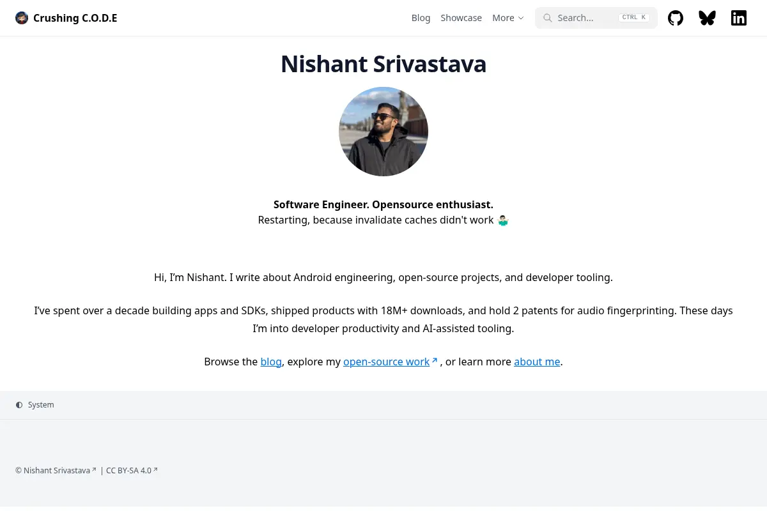The width and height of the screenshot is (767, 511).
Task: Open the Bluesky butterfly icon
Action: [x=707, y=18]
